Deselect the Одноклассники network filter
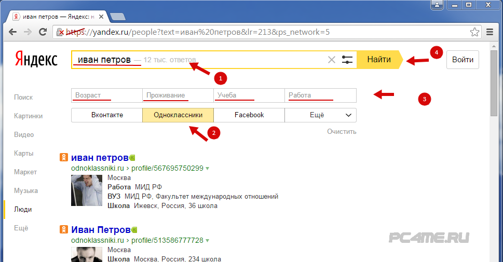 pyautogui.click(x=178, y=115)
